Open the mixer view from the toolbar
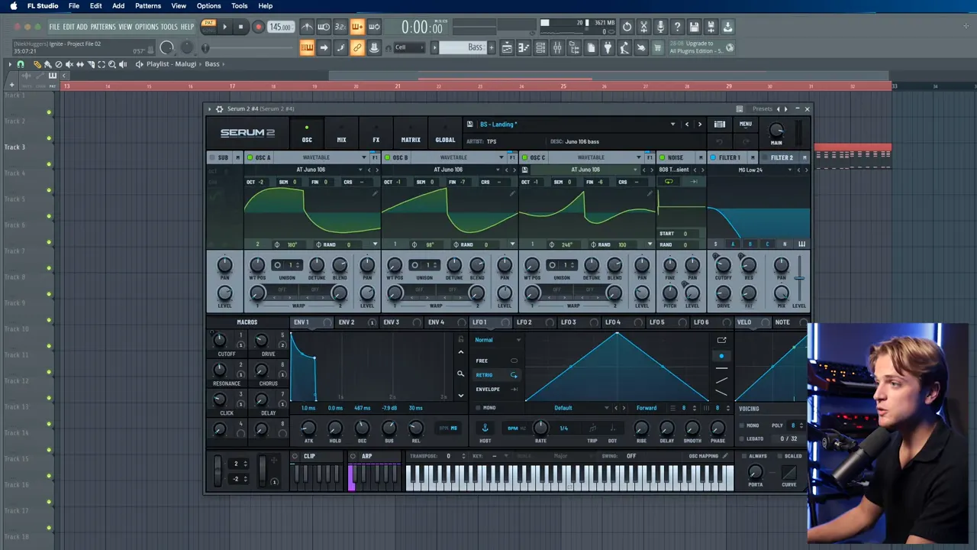 click(x=557, y=48)
